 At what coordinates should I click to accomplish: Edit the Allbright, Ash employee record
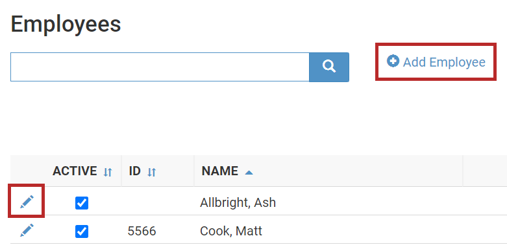pyautogui.click(x=27, y=202)
